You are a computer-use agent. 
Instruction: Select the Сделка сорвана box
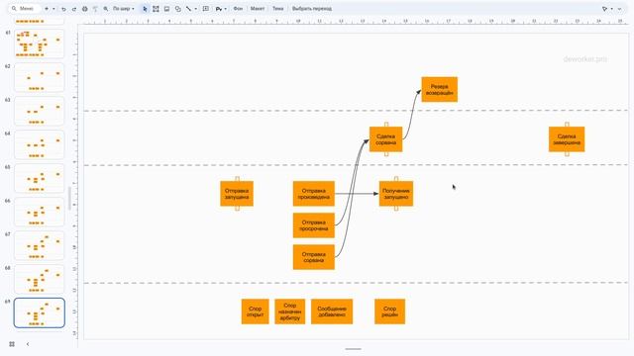(385, 139)
